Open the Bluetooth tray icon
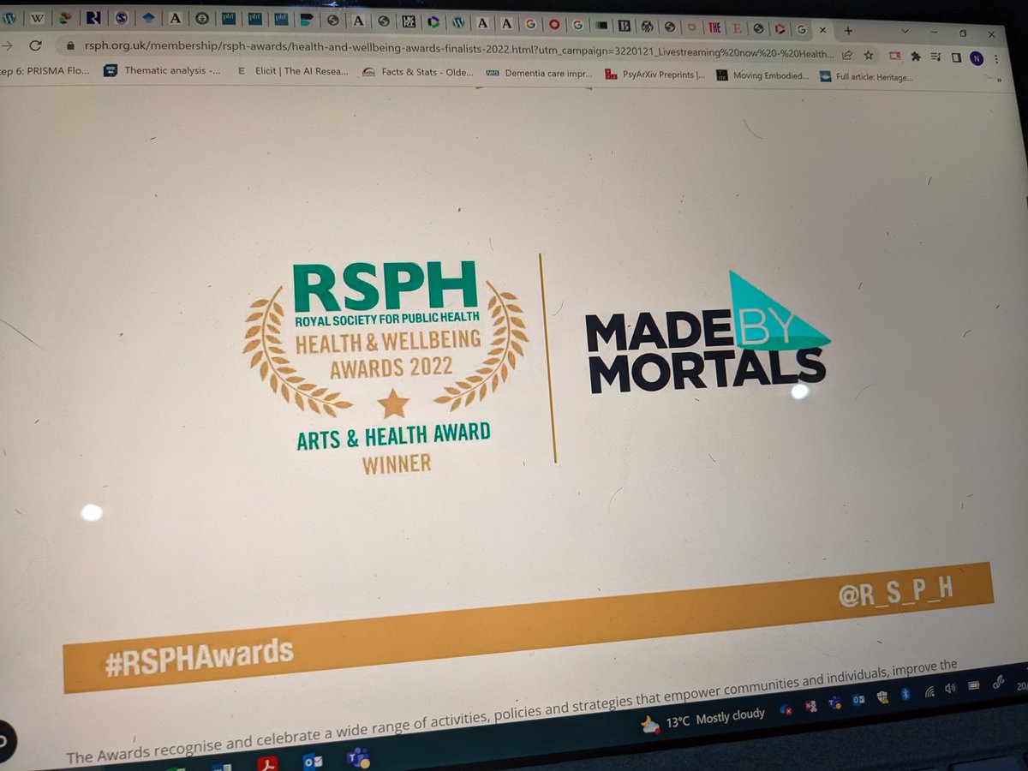The height and width of the screenshot is (771, 1028). point(907,695)
